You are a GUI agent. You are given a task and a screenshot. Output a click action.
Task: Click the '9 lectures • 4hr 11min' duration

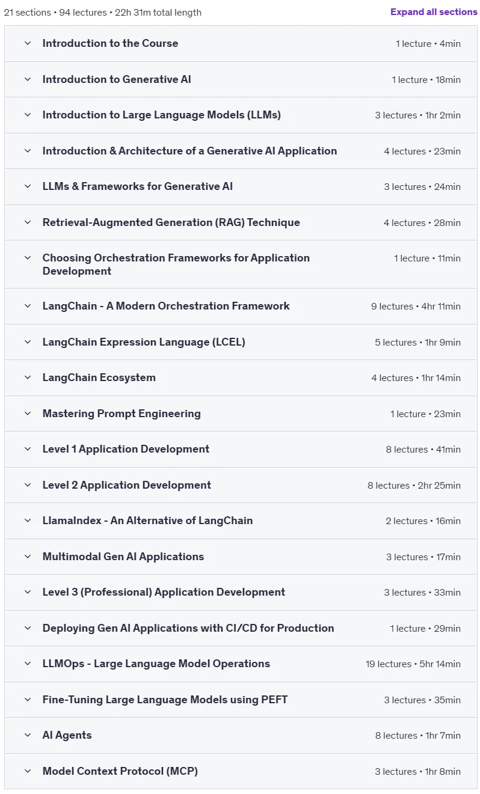pyautogui.click(x=416, y=307)
